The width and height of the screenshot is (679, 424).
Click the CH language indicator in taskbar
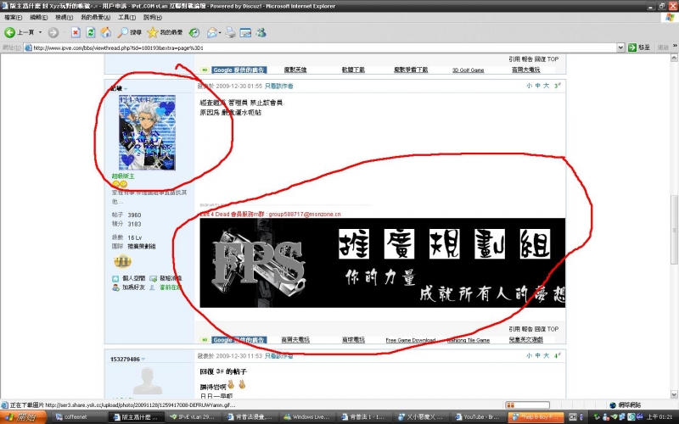click(572, 417)
